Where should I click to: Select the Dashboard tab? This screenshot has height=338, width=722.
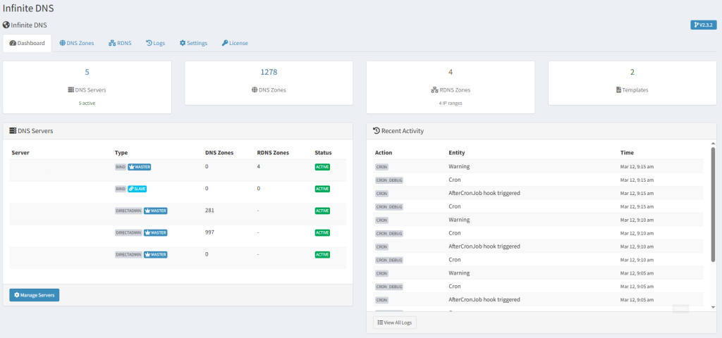click(x=27, y=43)
